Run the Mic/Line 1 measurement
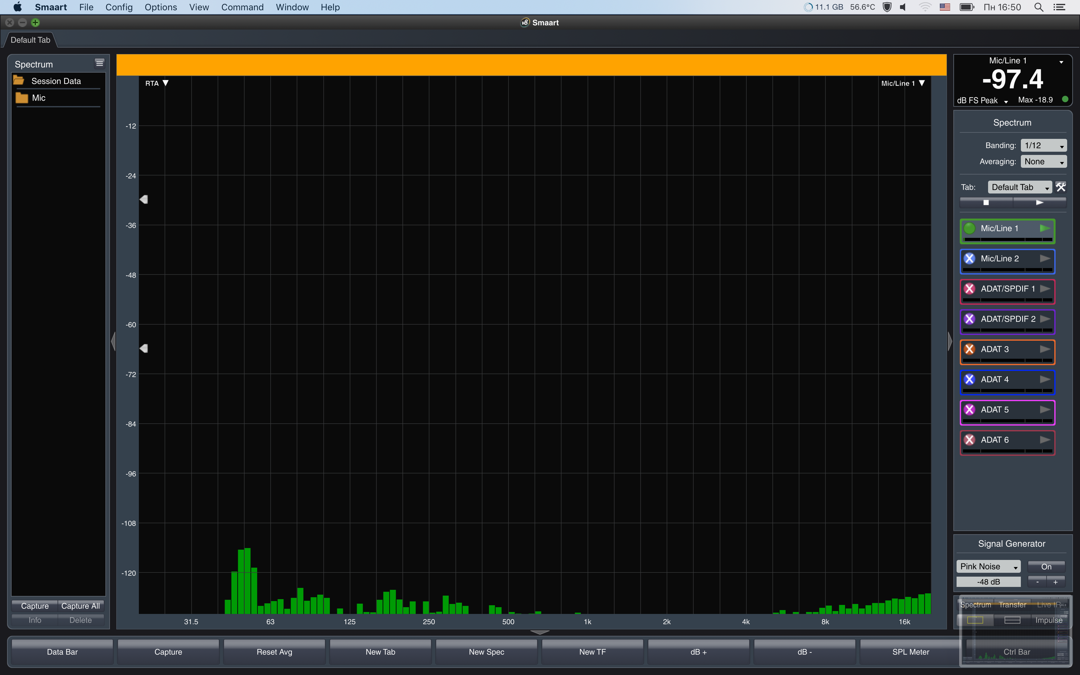The height and width of the screenshot is (675, 1080). click(1045, 228)
